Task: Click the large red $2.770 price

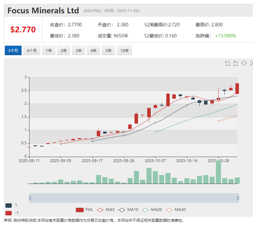Action: [x=23, y=29]
